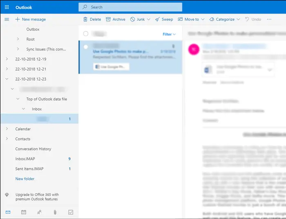Toggle the hamburger navigation pane icon

[x=7, y=19]
